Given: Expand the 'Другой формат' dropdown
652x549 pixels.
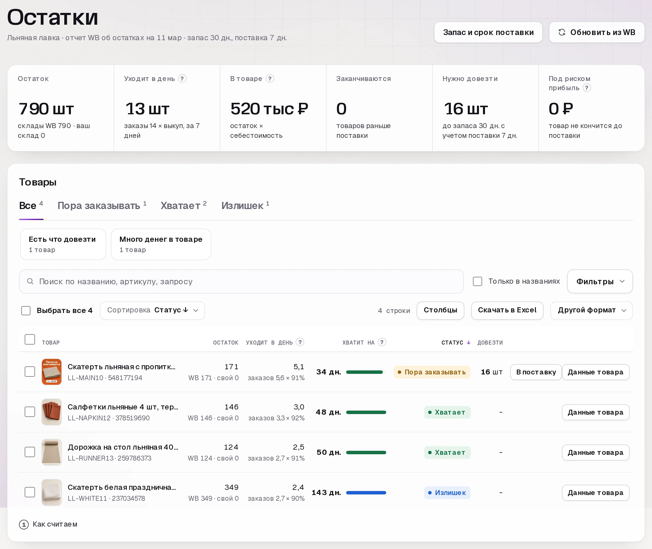Looking at the screenshot, I should click(592, 310).
